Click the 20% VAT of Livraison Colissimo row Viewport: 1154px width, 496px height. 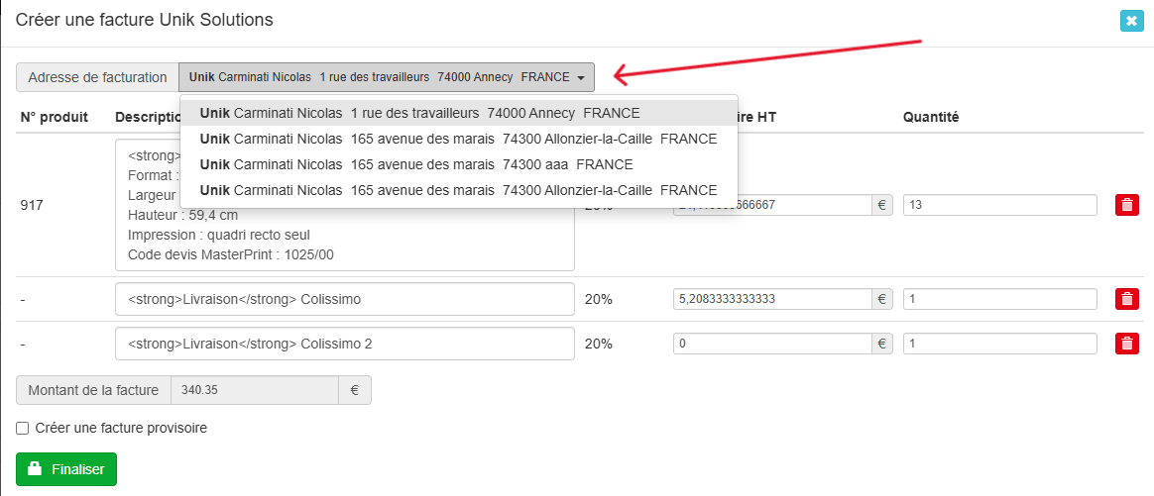(599, 299)
